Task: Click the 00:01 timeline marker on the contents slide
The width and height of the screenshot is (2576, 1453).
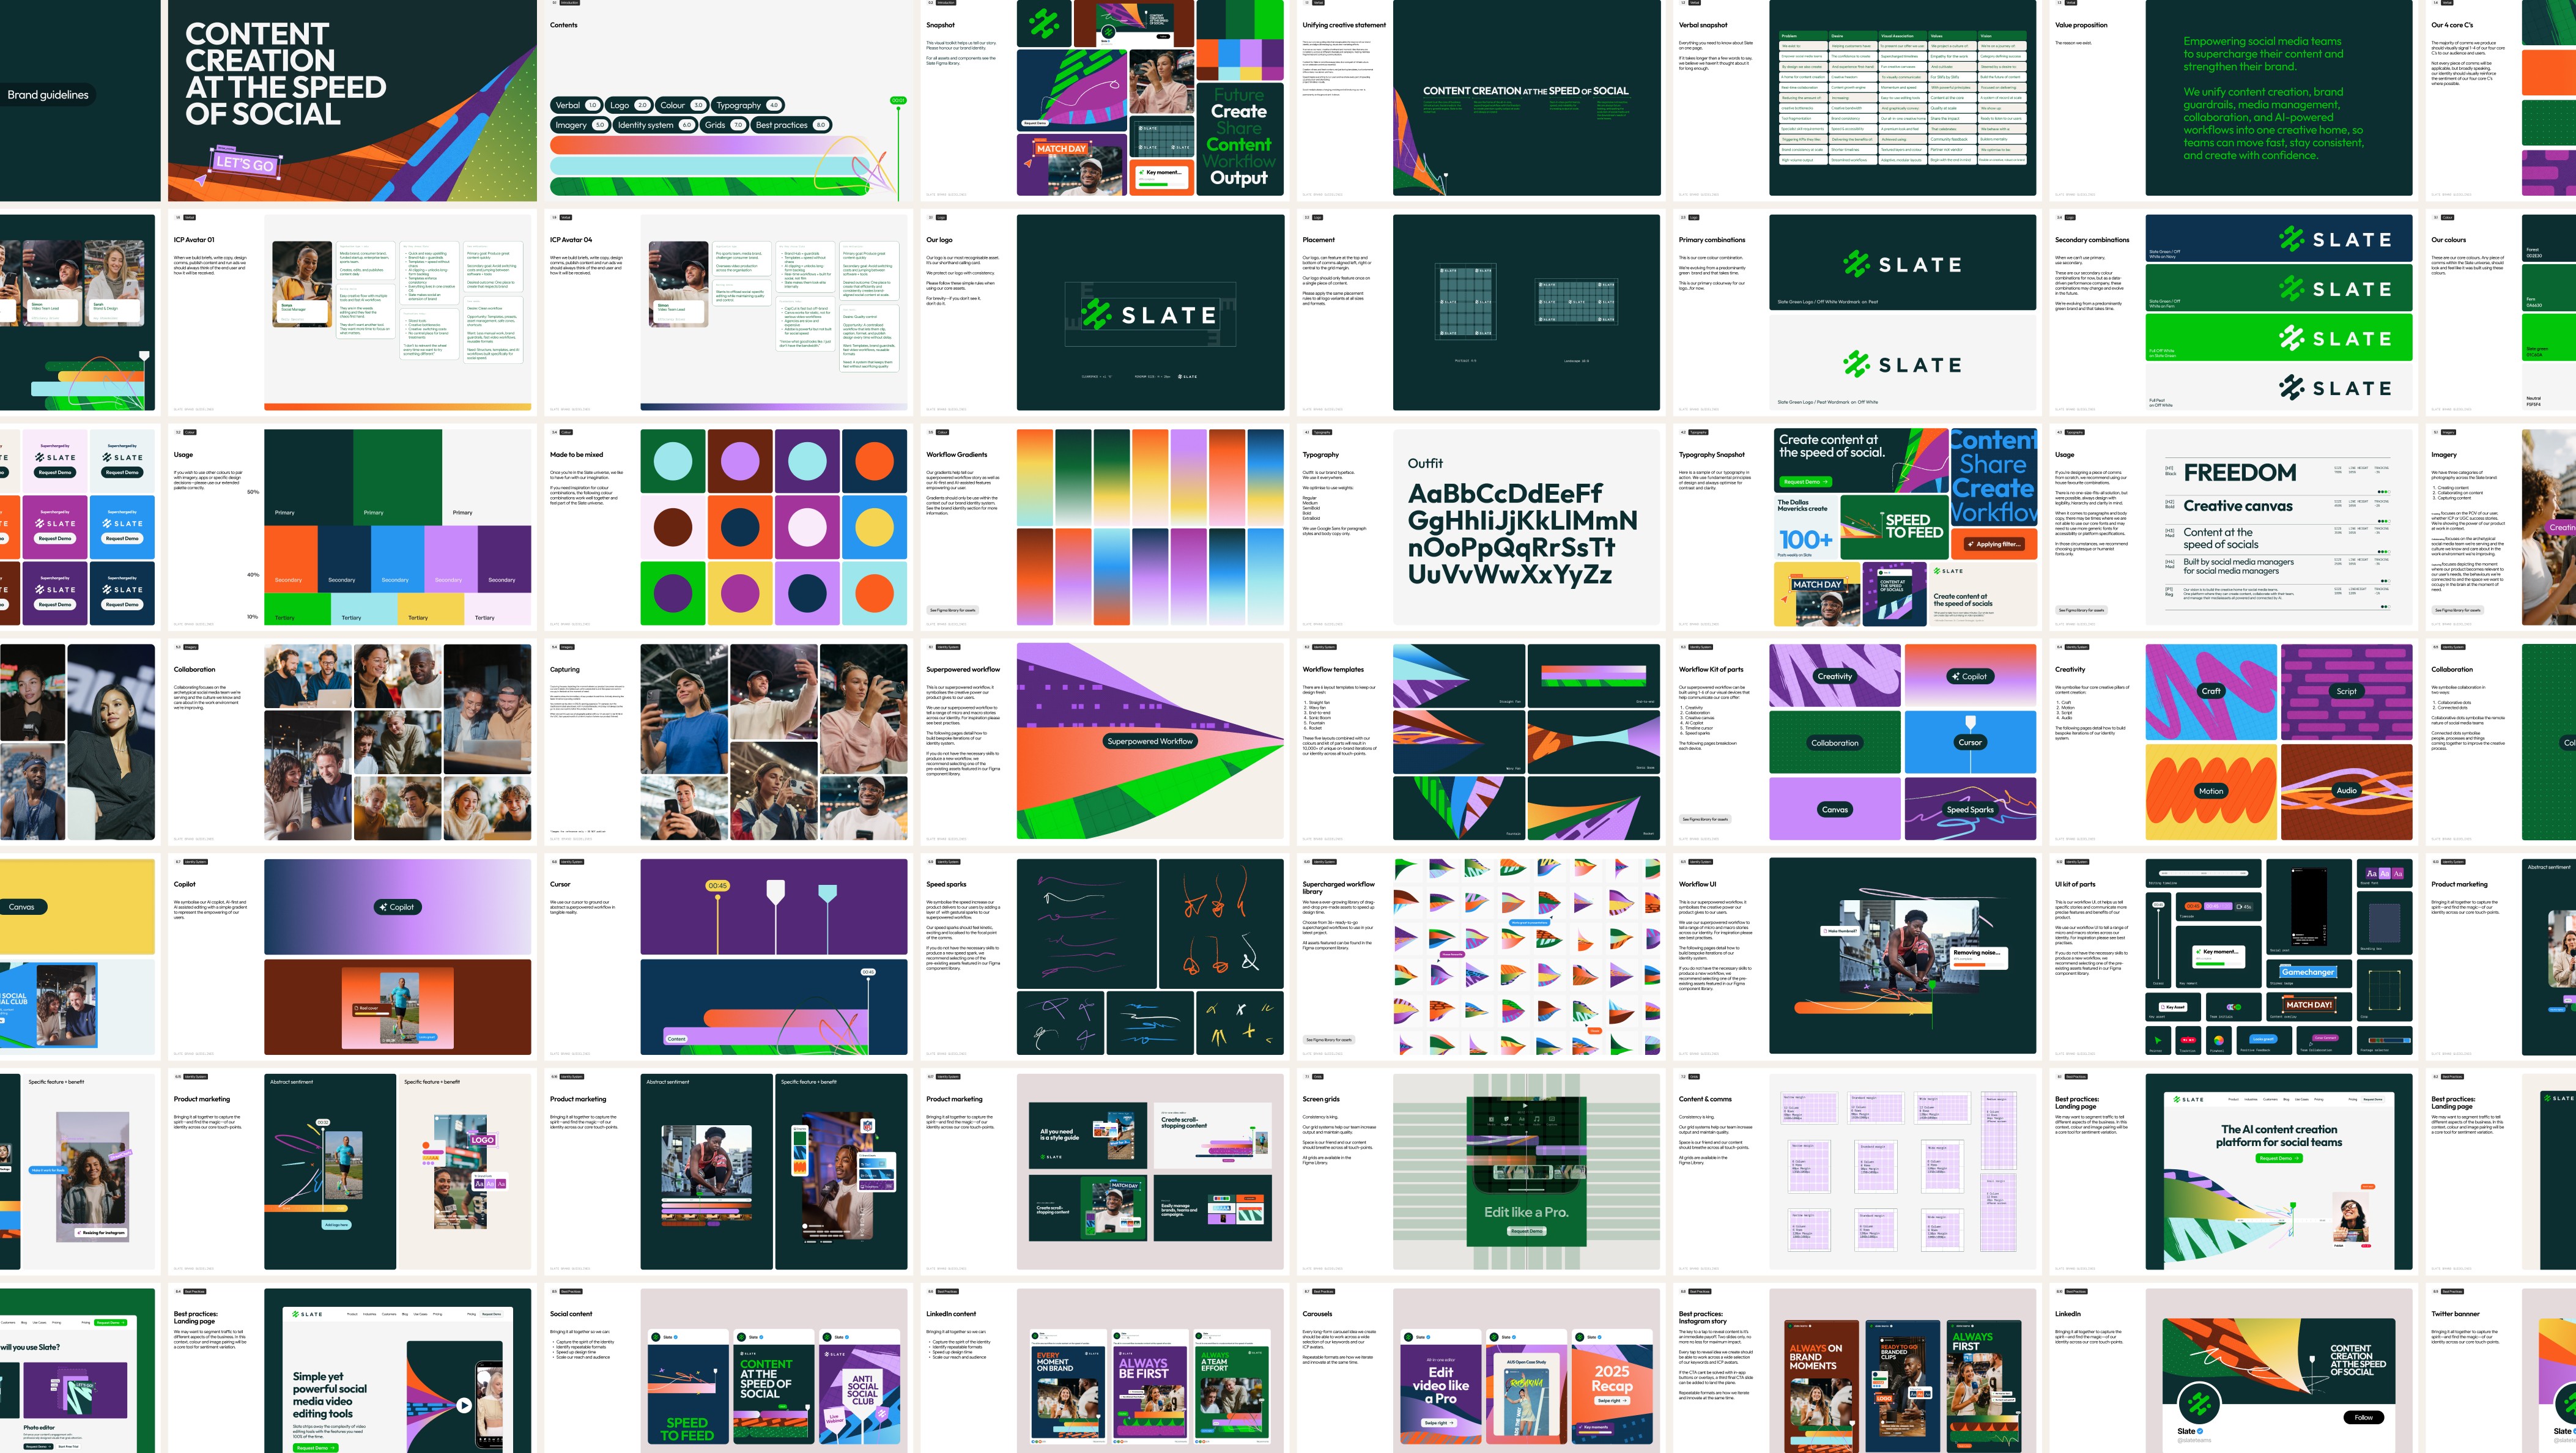Action: click(x=898, y=101)
